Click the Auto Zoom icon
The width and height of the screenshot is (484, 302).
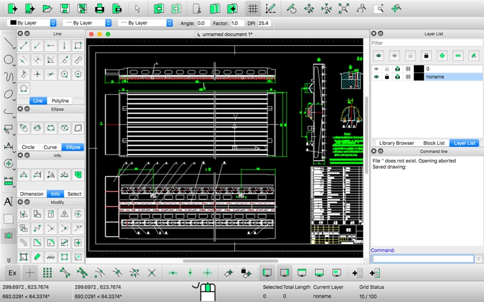coord(344,8)
